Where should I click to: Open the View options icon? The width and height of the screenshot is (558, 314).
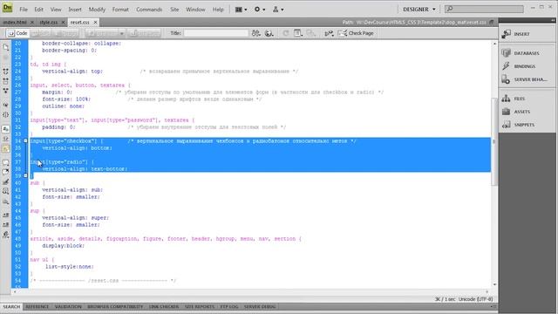(x=298, y=33)
